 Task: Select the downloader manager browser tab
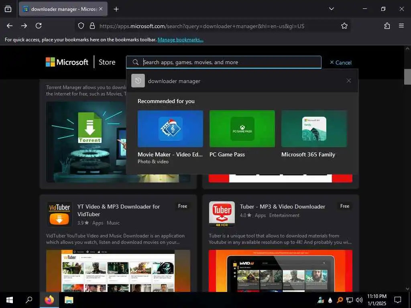click(x=63, y=9)
